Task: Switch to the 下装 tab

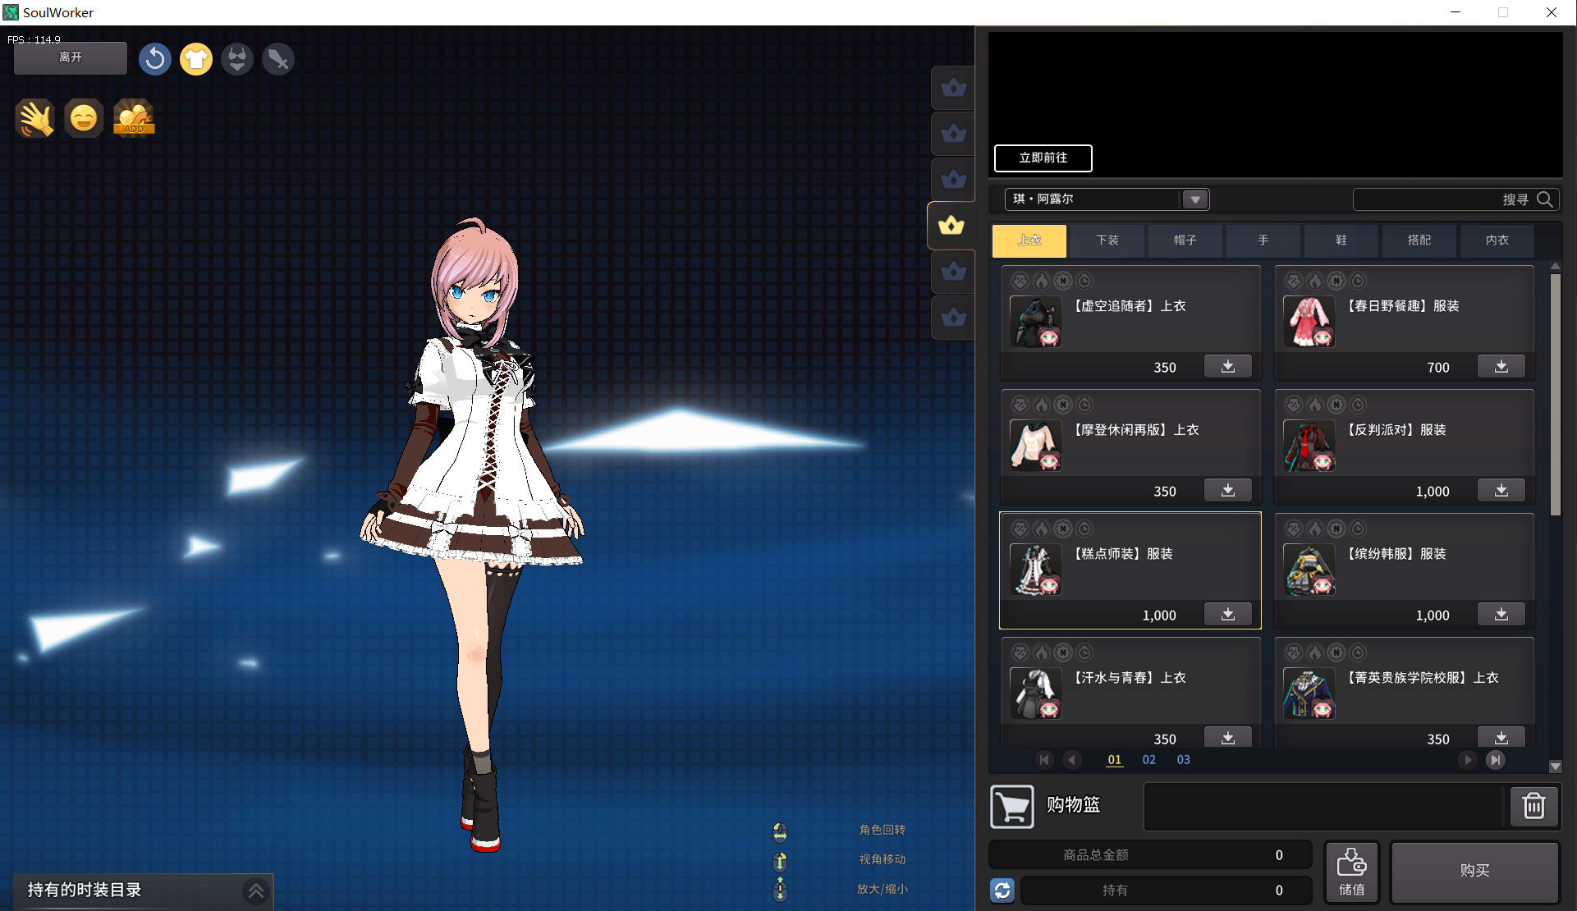Action: click(x=1107, y=240)
